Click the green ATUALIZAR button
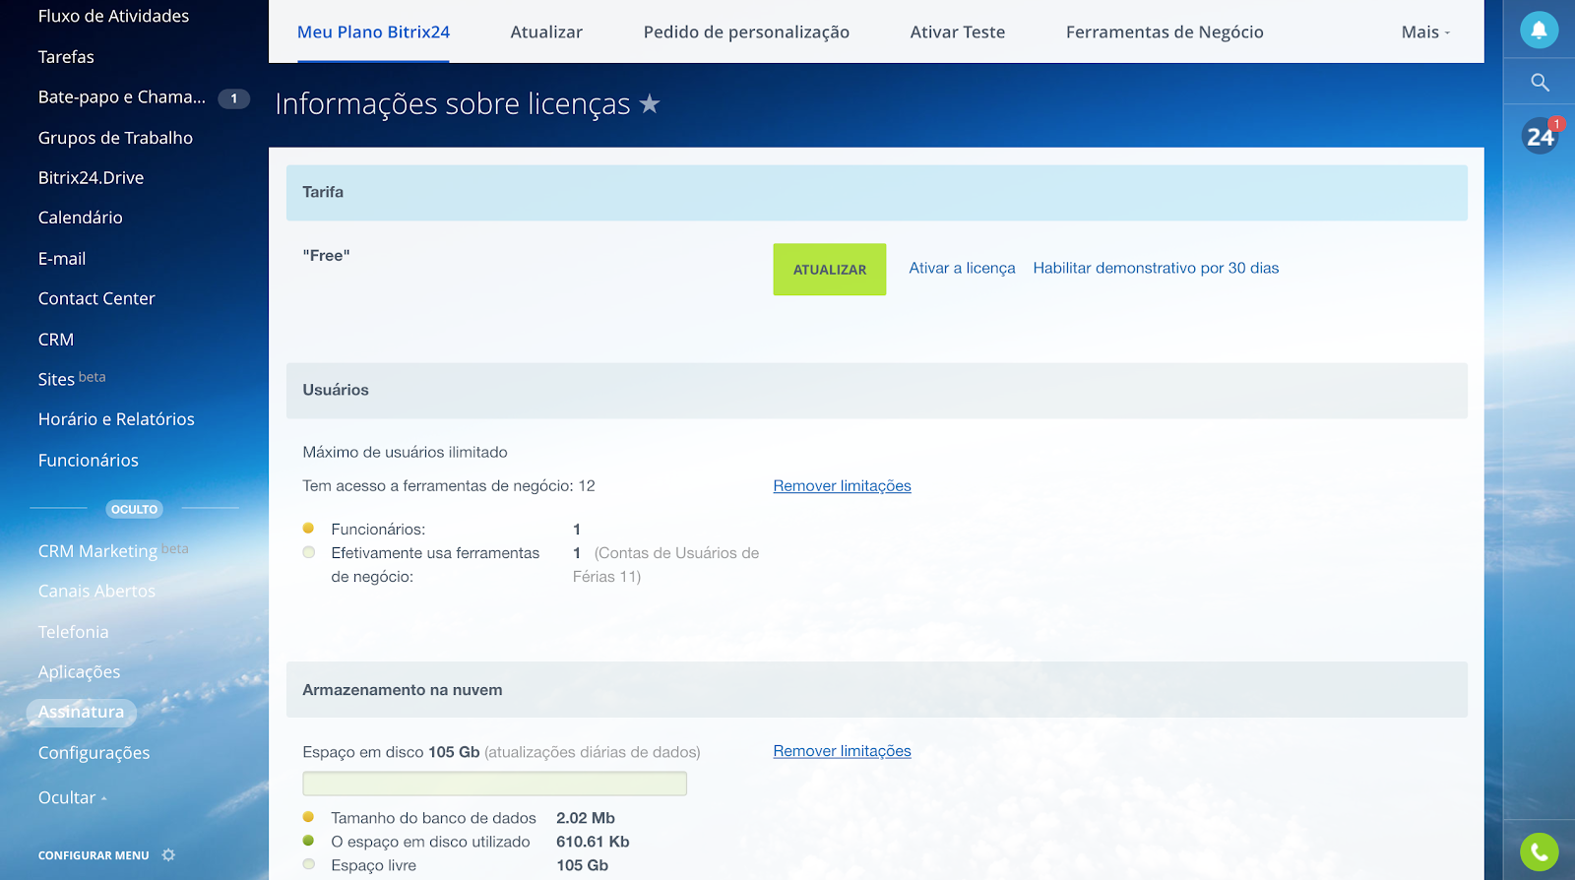 pos(830,269)
